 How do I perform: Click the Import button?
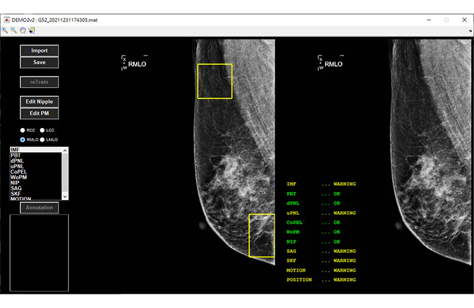pos(39,51)
